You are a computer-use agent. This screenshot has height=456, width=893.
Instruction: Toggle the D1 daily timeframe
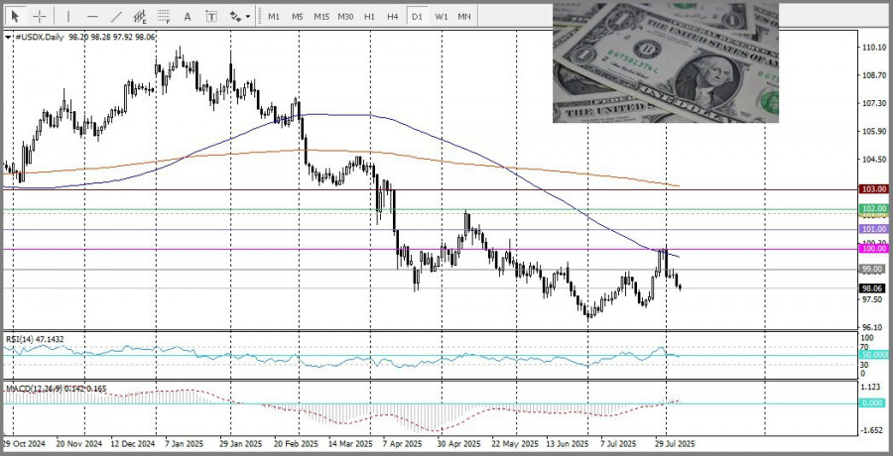417,17
